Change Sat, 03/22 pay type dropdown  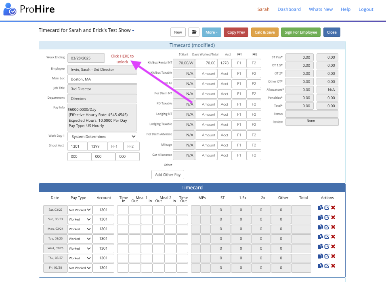tap(80, 210)
